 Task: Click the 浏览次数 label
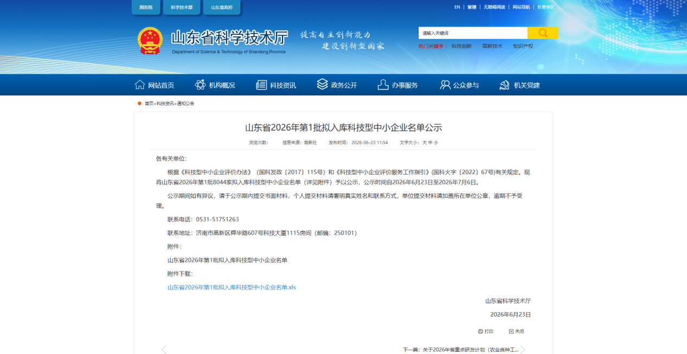259,143
